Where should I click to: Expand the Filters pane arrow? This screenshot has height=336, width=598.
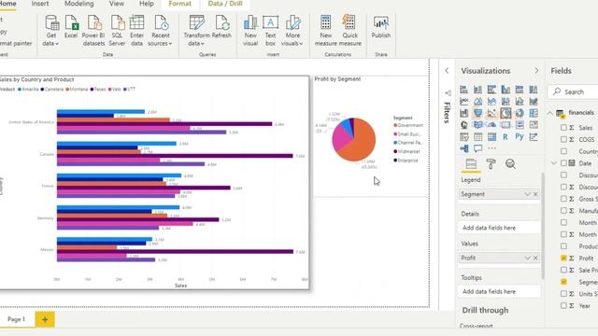pos(447,71)
